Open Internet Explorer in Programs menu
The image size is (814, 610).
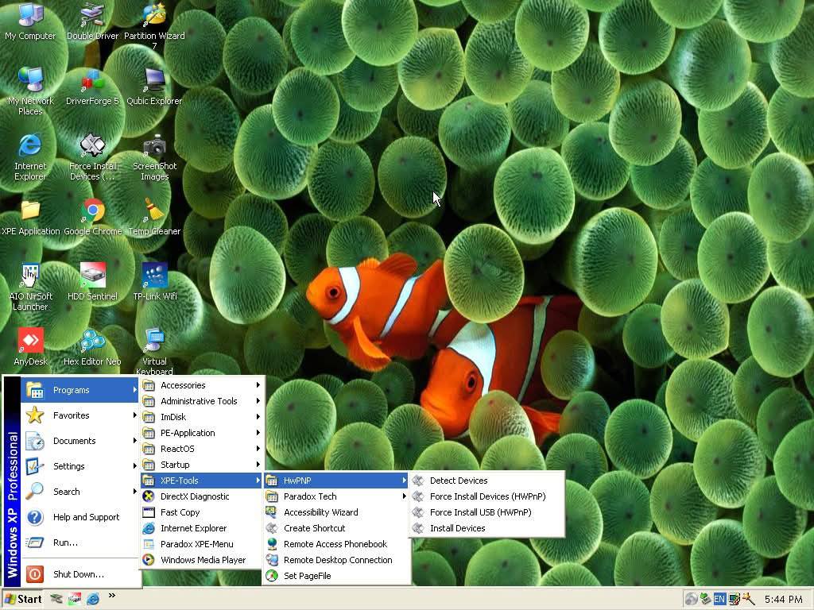click(x=202, y=528)
